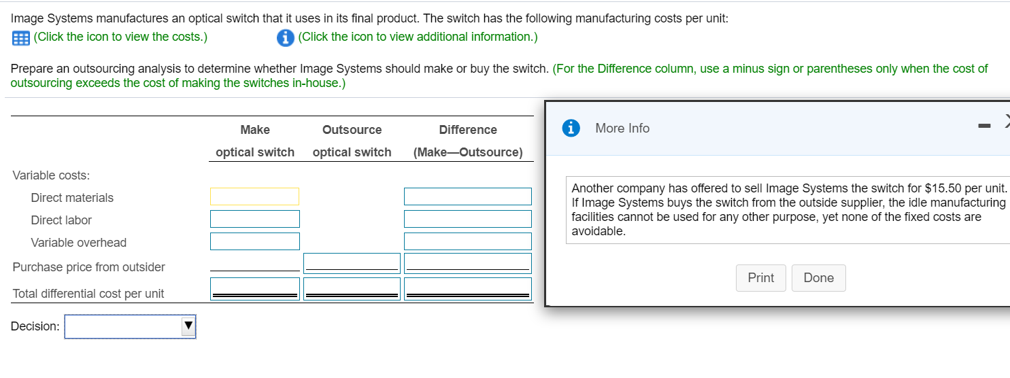Select the Variable overhead Make input field

pyautogui.click(x=254, y=241)
